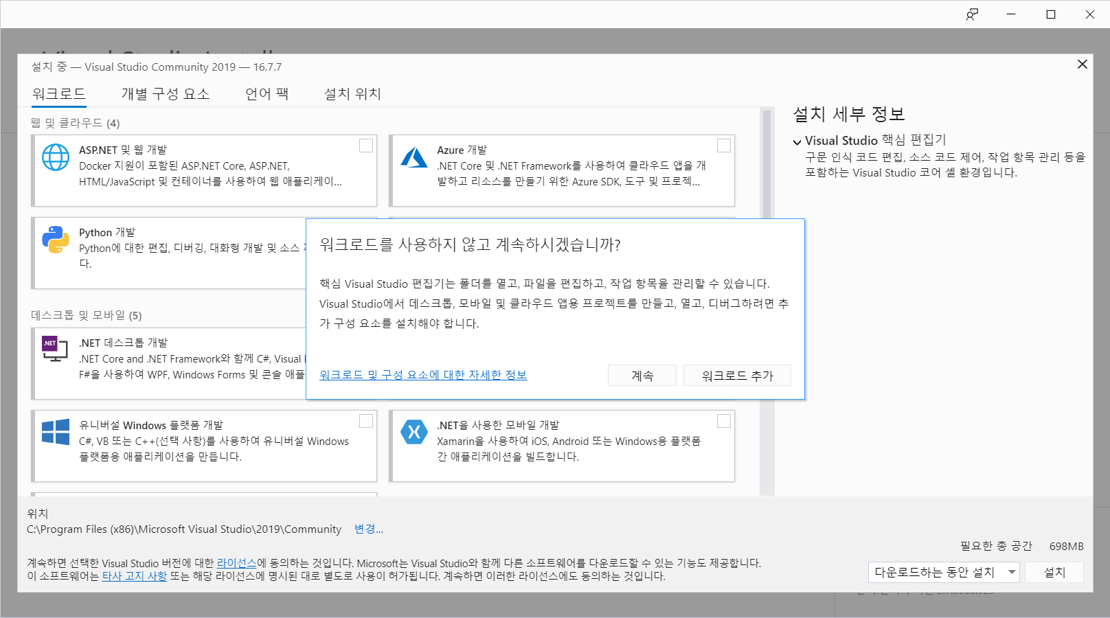
Task: Click the .NET 데스크톱 개발 workload title
Action: pos(123,343)
